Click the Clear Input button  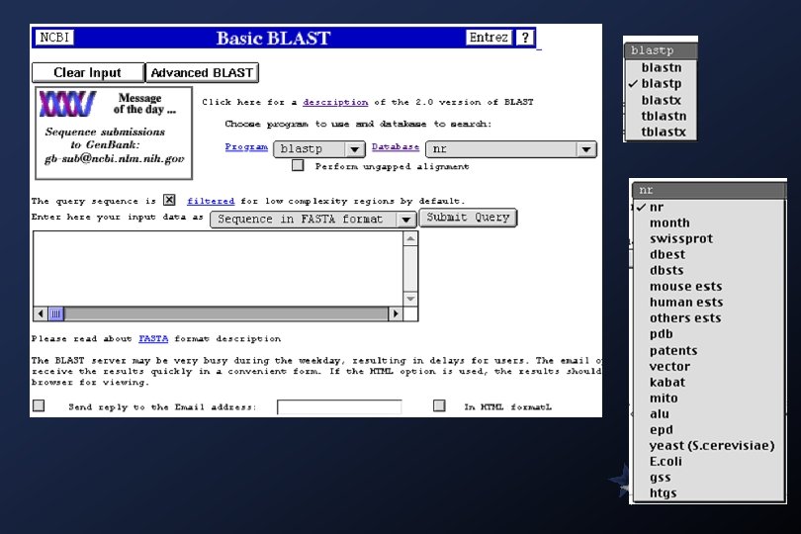[x=88, y=72]
